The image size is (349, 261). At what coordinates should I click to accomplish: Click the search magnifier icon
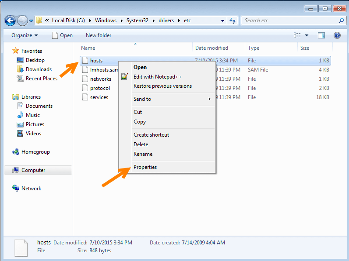pyautogui.click(x=342, y=21)
